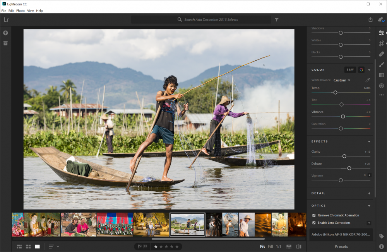This screenshot has width=387, height=252.
Task: Open the Help menu
Action: point(39,10)
